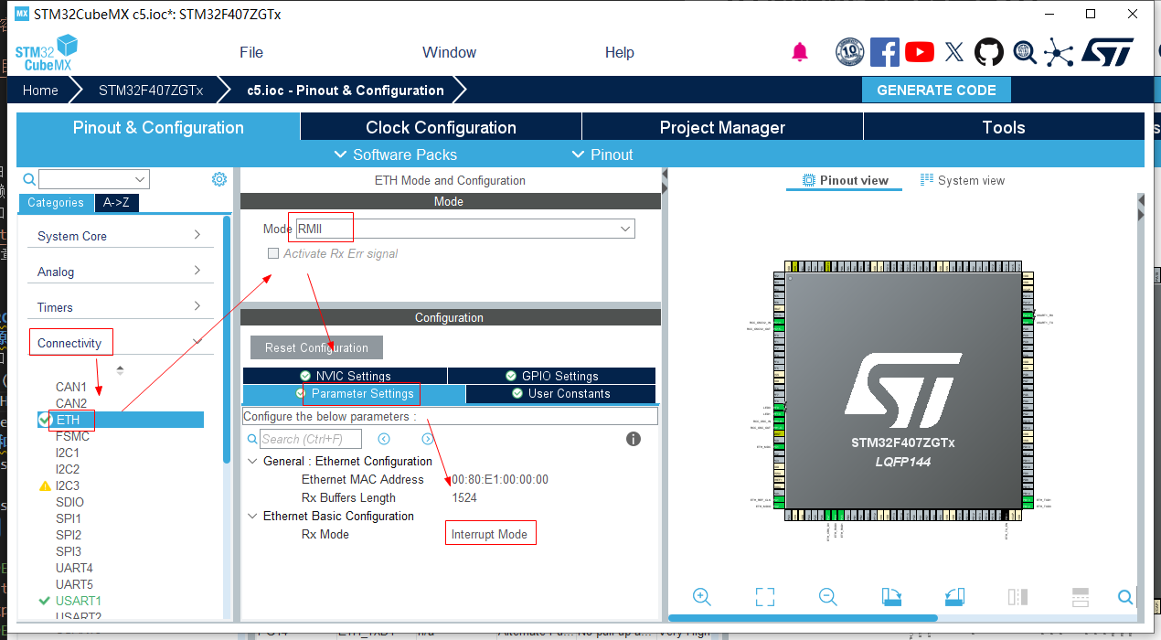Toggle the Activate Rx Err signal checkbox
This screenshot has width=1161, height=640.
tap(272, 253)
